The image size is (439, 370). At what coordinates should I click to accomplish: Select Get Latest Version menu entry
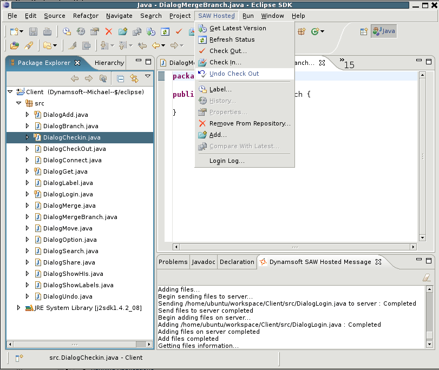pos(238,28)
